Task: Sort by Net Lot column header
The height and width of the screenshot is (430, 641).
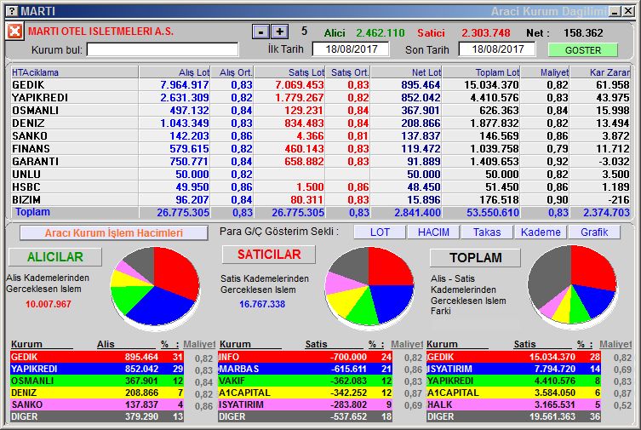Action: 406,72
